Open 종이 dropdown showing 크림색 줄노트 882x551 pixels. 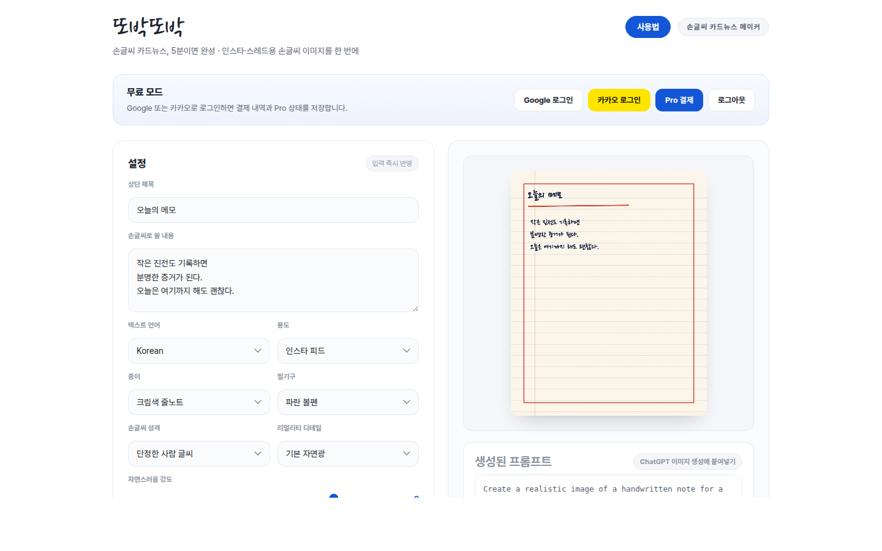click(199, 402)
